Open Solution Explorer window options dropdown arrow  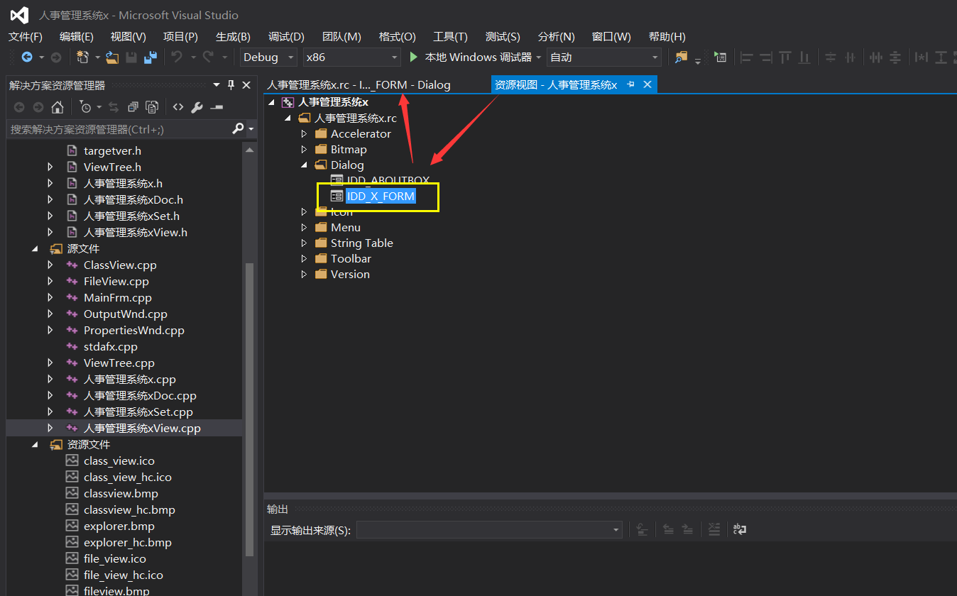(216, 85)
